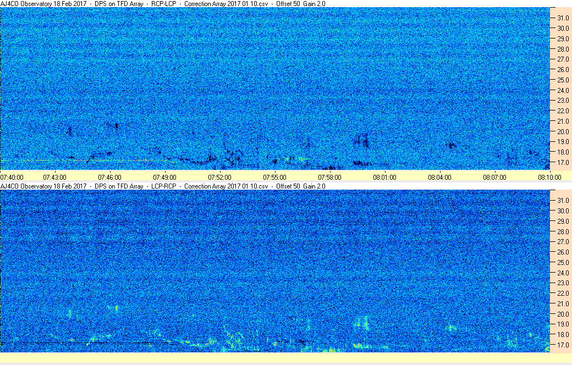
Task: Click the 08:04:00 time axis label
Action: pyautogui.click(x=439, y=178)
